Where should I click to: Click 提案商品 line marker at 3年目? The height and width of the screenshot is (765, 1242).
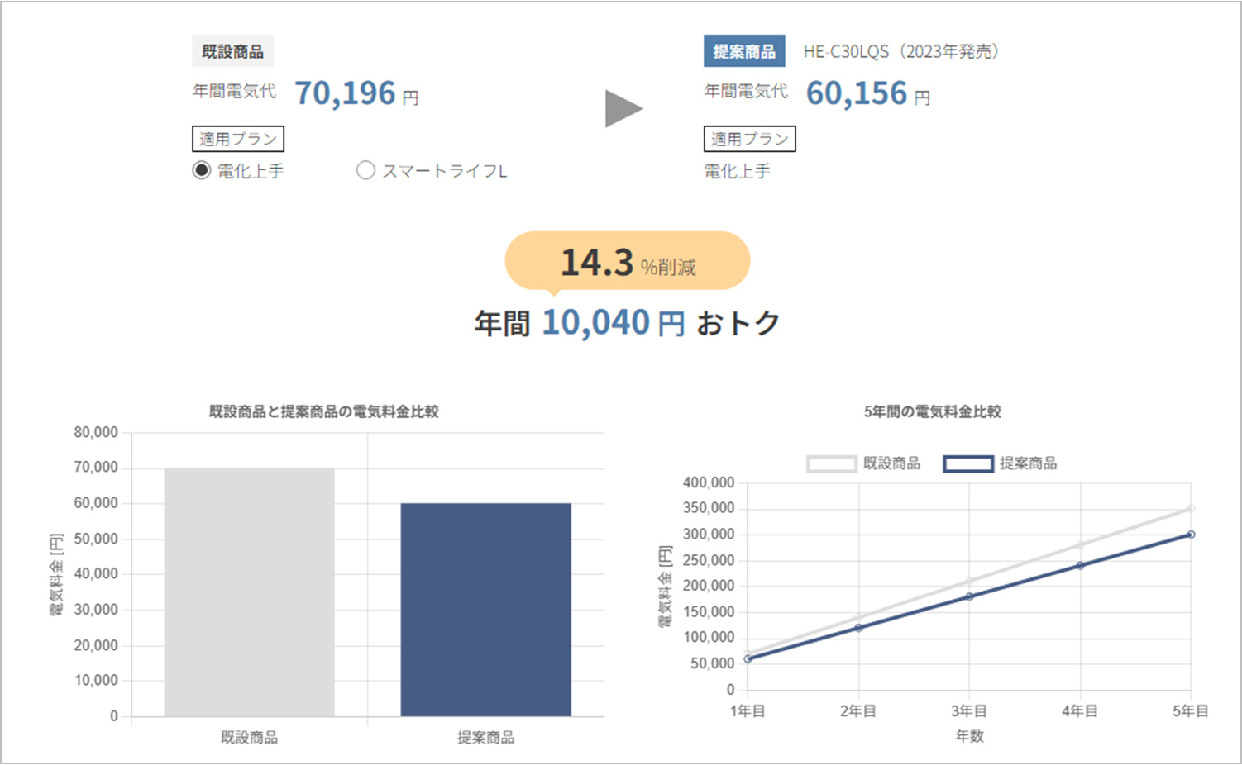[969, 596]
